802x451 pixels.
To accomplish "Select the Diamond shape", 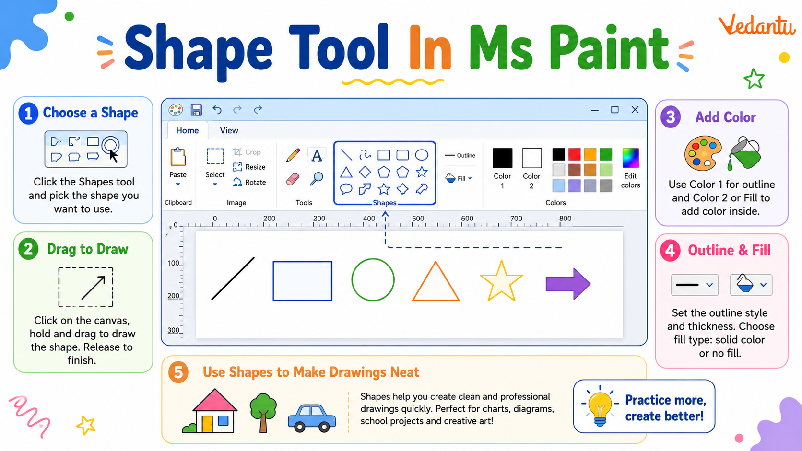I will pyautogui.click(x=365, y=172).
